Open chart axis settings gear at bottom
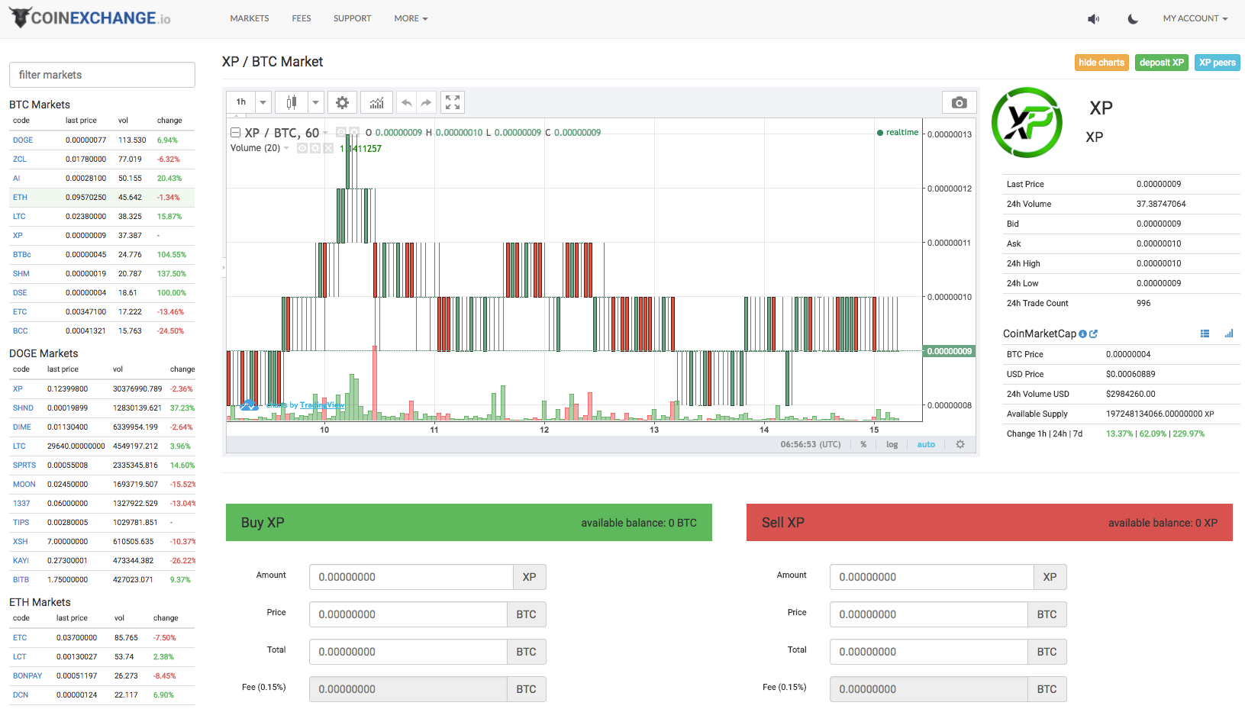Viewport: 1245px width, 709px height. pyautogui.click(x=960, y=444)
